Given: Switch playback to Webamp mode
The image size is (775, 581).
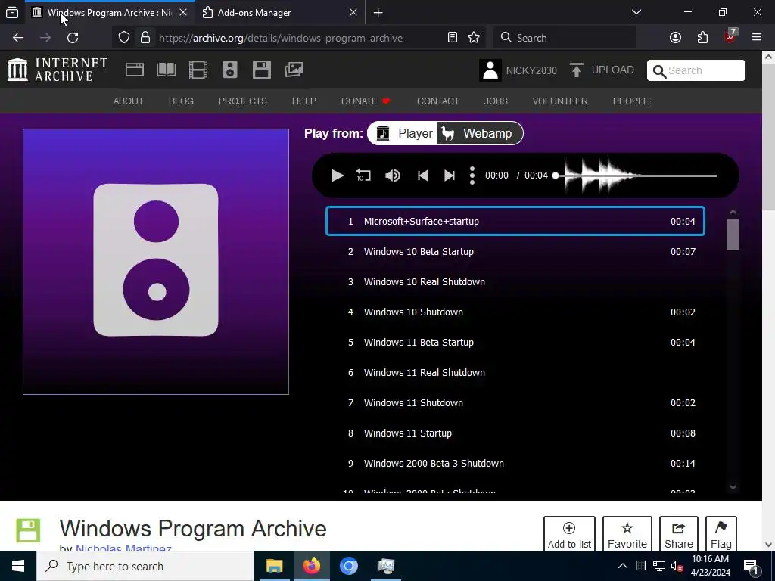Looking at the screenshot, I should pos(478,133).
